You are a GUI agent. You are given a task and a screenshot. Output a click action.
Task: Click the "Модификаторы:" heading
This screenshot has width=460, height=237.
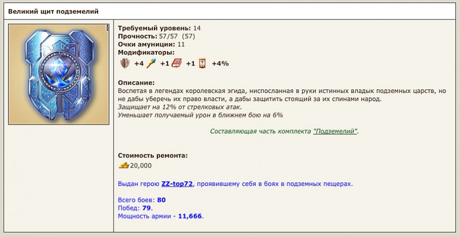[x=146, y=53]
